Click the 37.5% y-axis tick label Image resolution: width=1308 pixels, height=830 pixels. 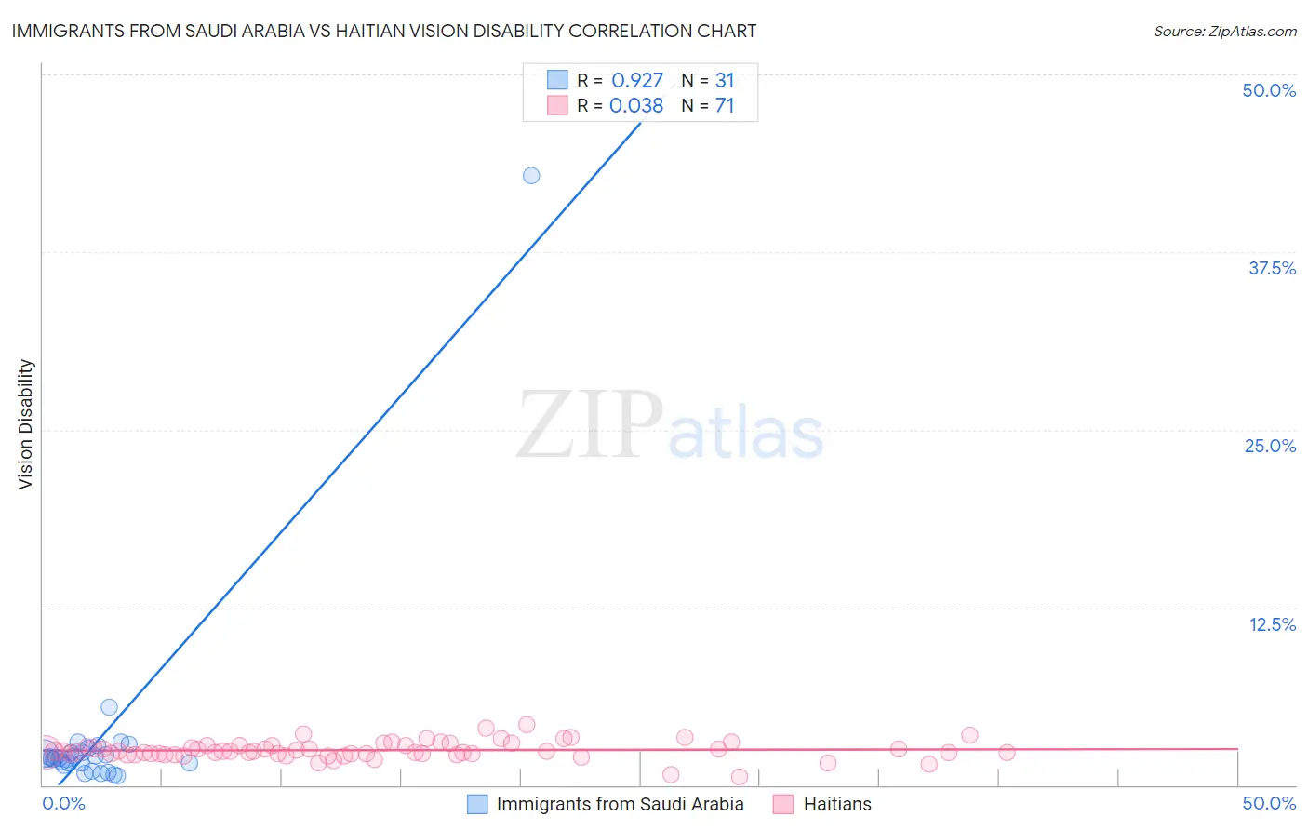1272,268
